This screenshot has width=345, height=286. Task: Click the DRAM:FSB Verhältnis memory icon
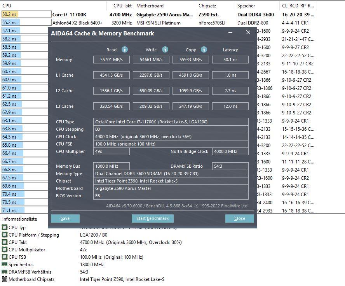4,272
